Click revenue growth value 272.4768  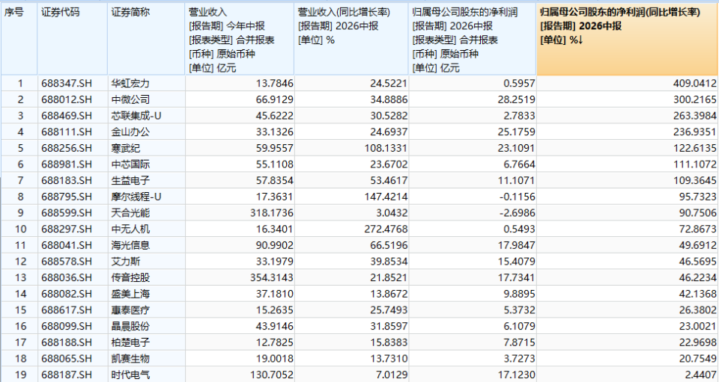[x=387, y=229]
